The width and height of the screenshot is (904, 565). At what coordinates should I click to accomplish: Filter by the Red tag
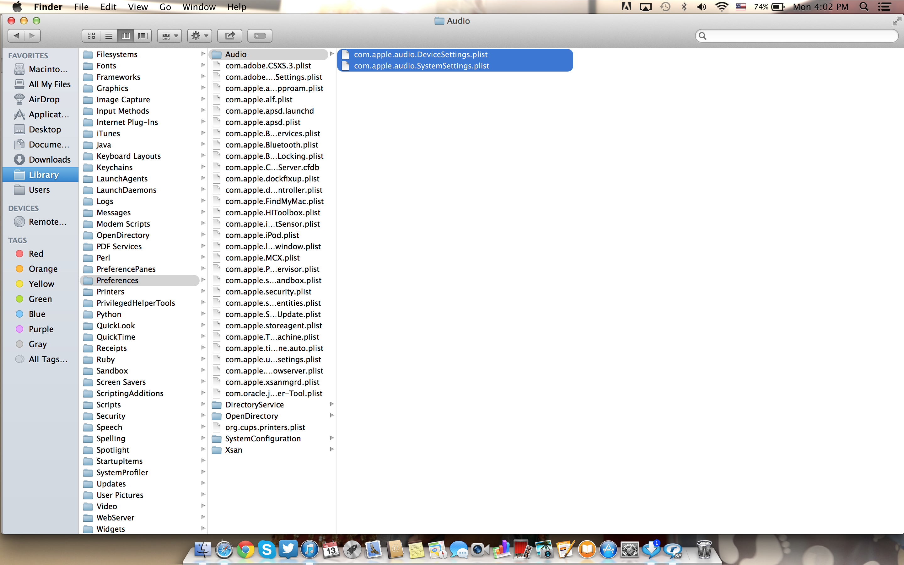pos(36,254)
